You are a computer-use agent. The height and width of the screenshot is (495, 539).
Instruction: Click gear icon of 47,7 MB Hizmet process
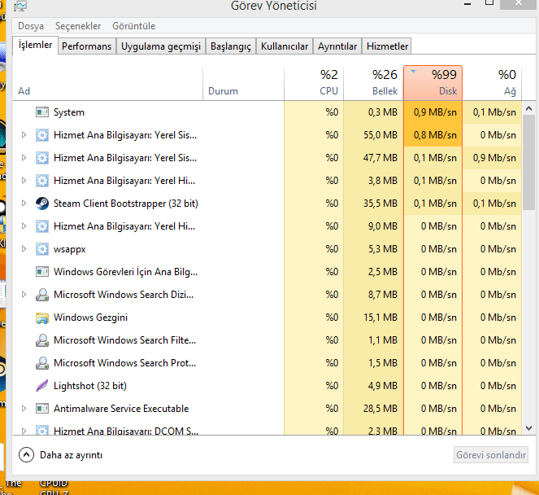(42, 158)
